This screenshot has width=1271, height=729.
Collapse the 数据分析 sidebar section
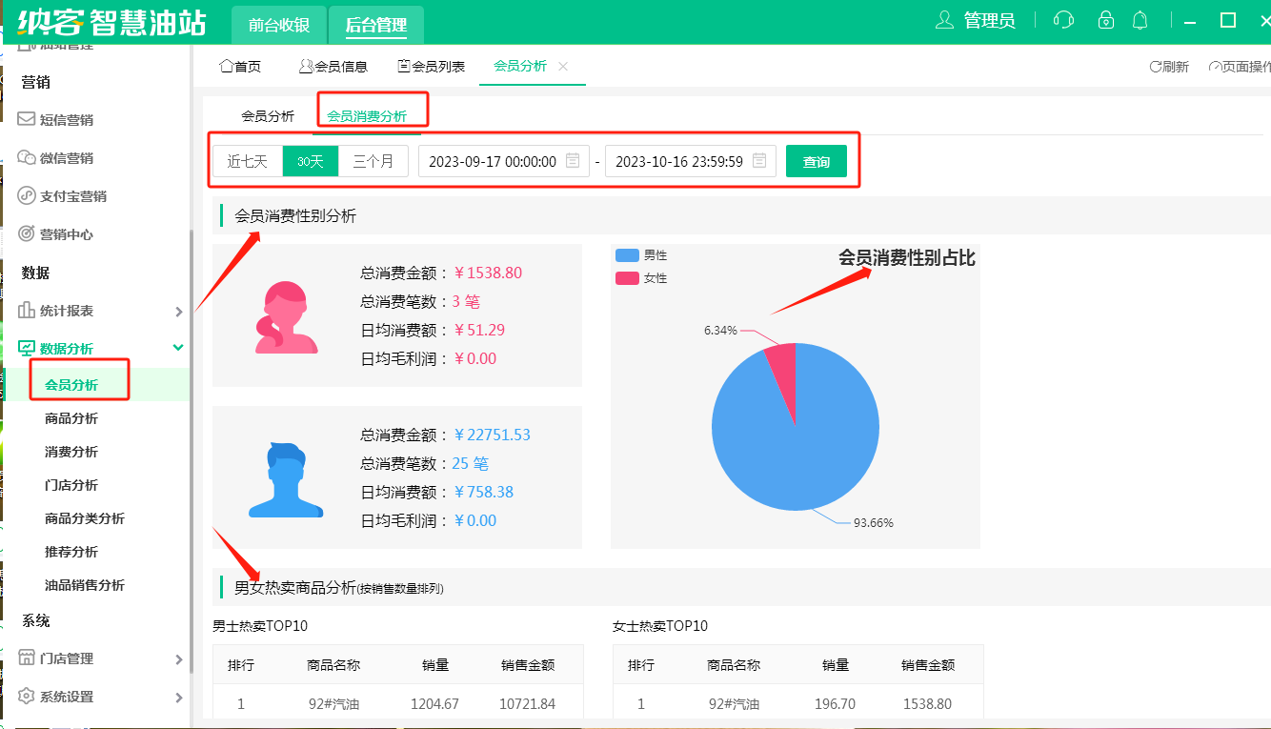pyautogui.click(x=177, y=349)
